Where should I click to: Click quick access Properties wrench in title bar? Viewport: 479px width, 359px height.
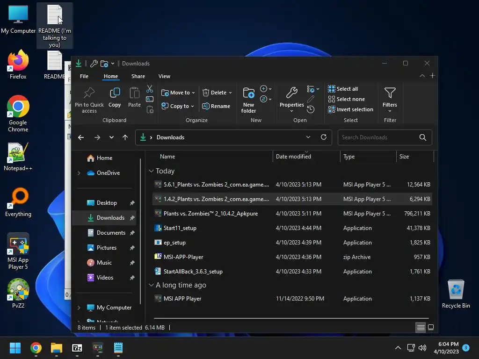[x=94, y=64]
